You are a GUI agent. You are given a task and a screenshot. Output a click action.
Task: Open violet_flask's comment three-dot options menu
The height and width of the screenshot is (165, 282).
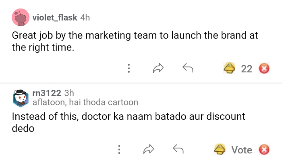point(129,68)
